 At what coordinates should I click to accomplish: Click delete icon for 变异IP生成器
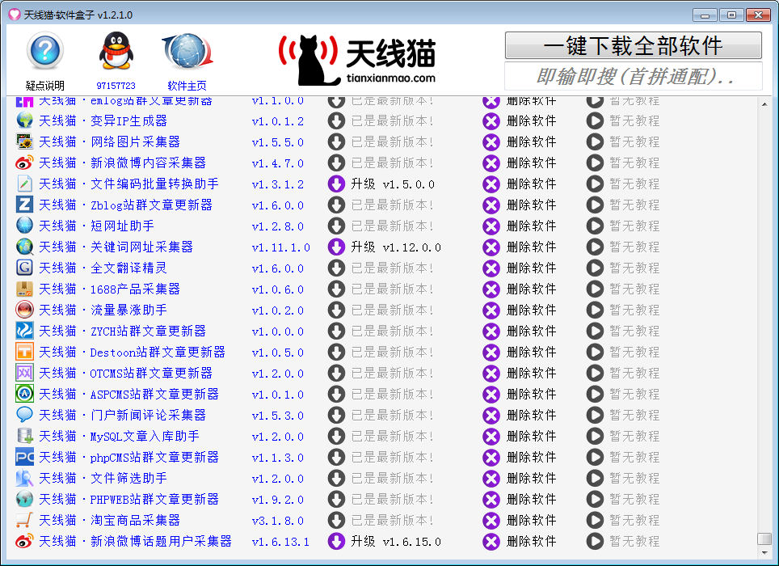[491, 120]
